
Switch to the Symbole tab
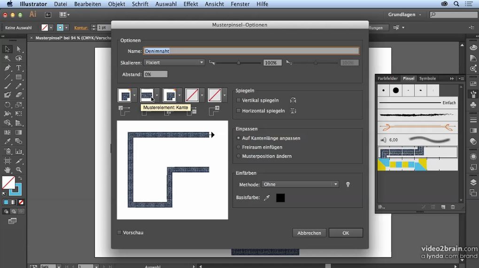(427, 78)
